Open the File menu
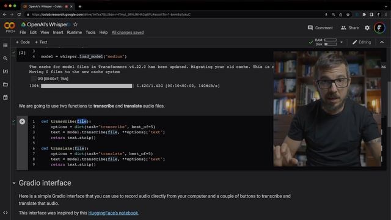Viewport: 391px width, 220px height. [x=23, y=32]
